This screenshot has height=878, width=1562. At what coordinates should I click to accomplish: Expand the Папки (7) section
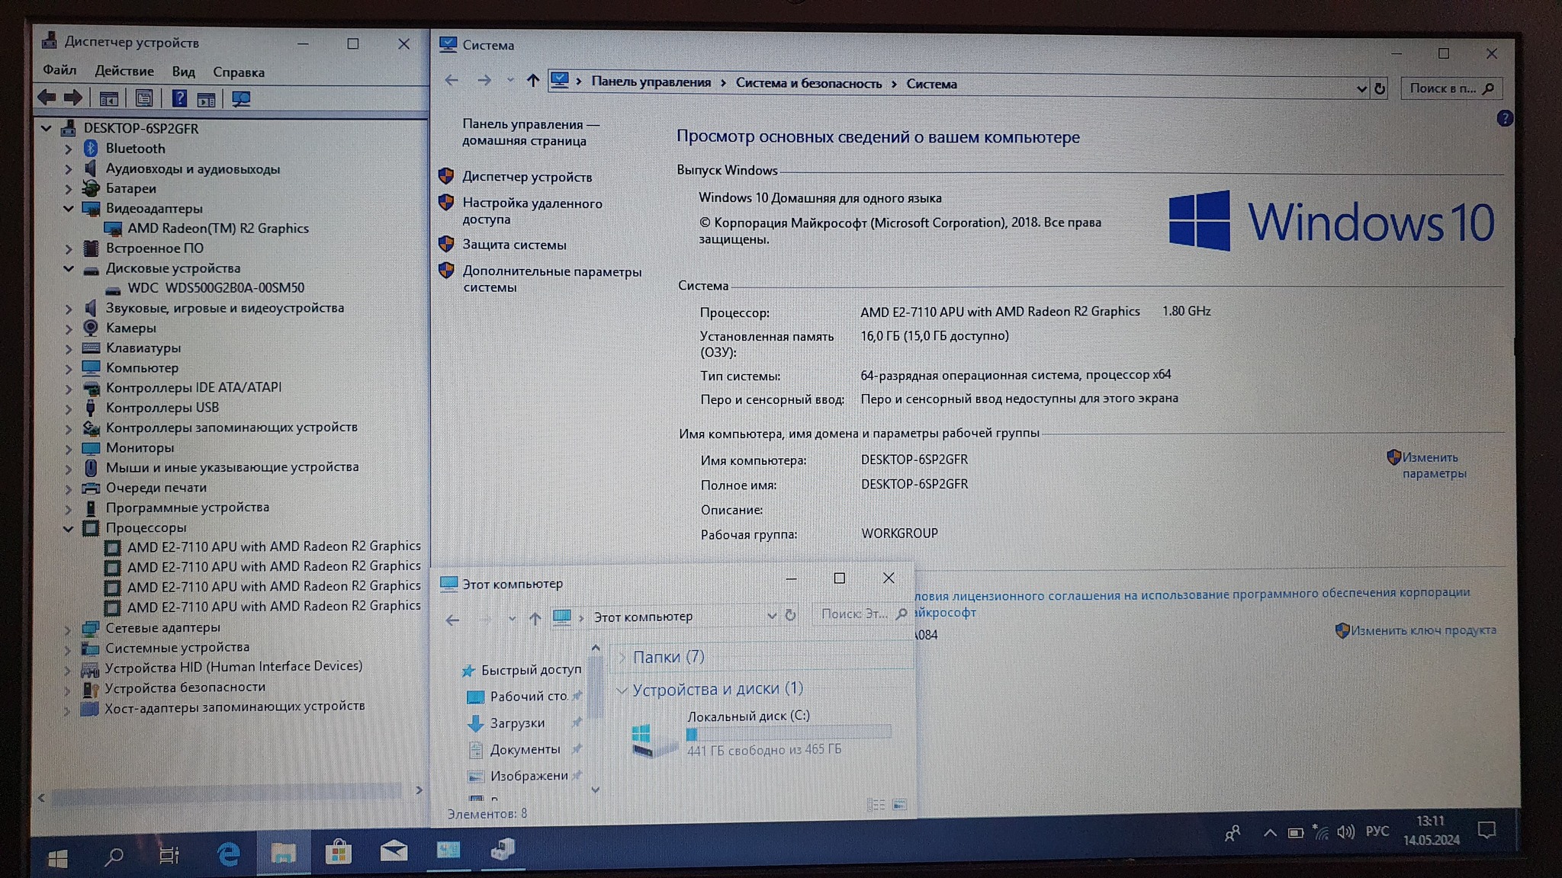(622, 657)
